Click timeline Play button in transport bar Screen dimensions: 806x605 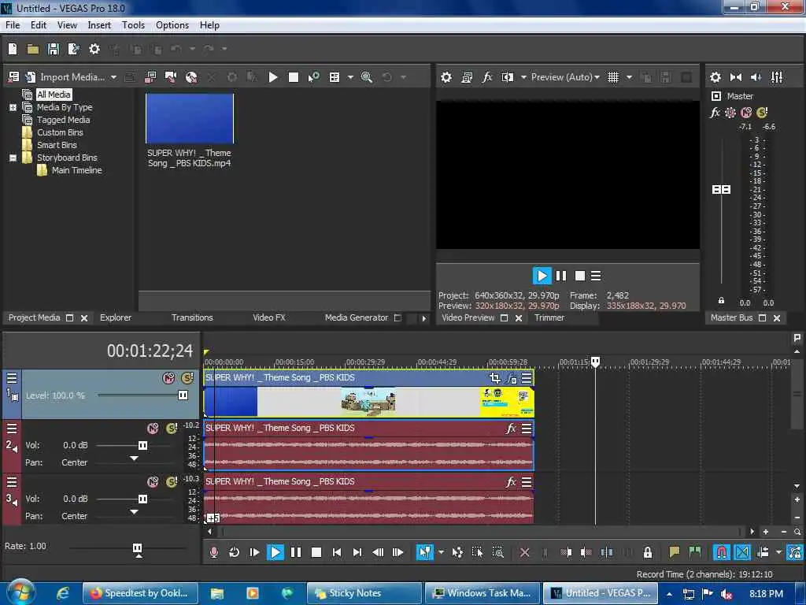(x=275, y=552)
